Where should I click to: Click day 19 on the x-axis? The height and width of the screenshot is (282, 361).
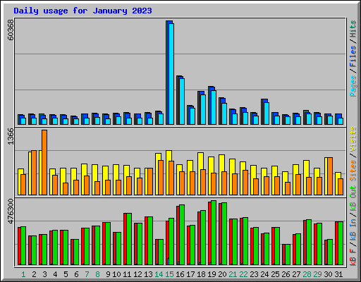pyautogui.click(x=212, y=274)
